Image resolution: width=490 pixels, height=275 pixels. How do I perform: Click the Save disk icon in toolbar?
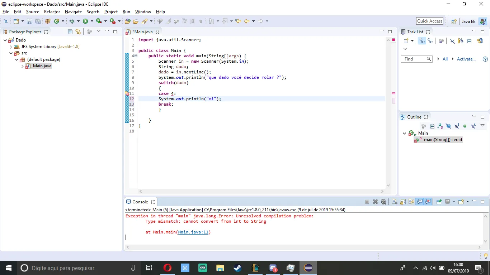[x=29, y=21]
